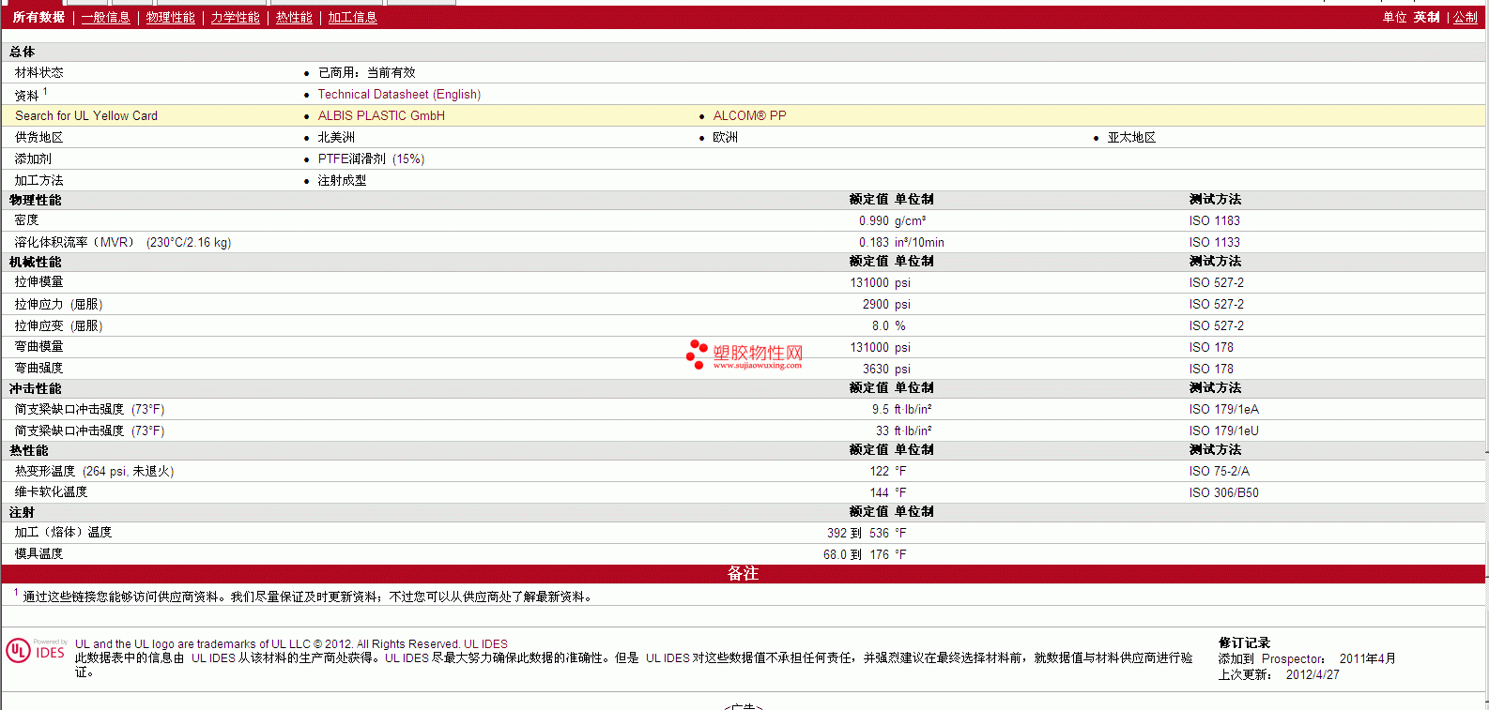Click the 模具温度 row label
The width and height of the screenshot is (1489, 710).
click(38, 554)
